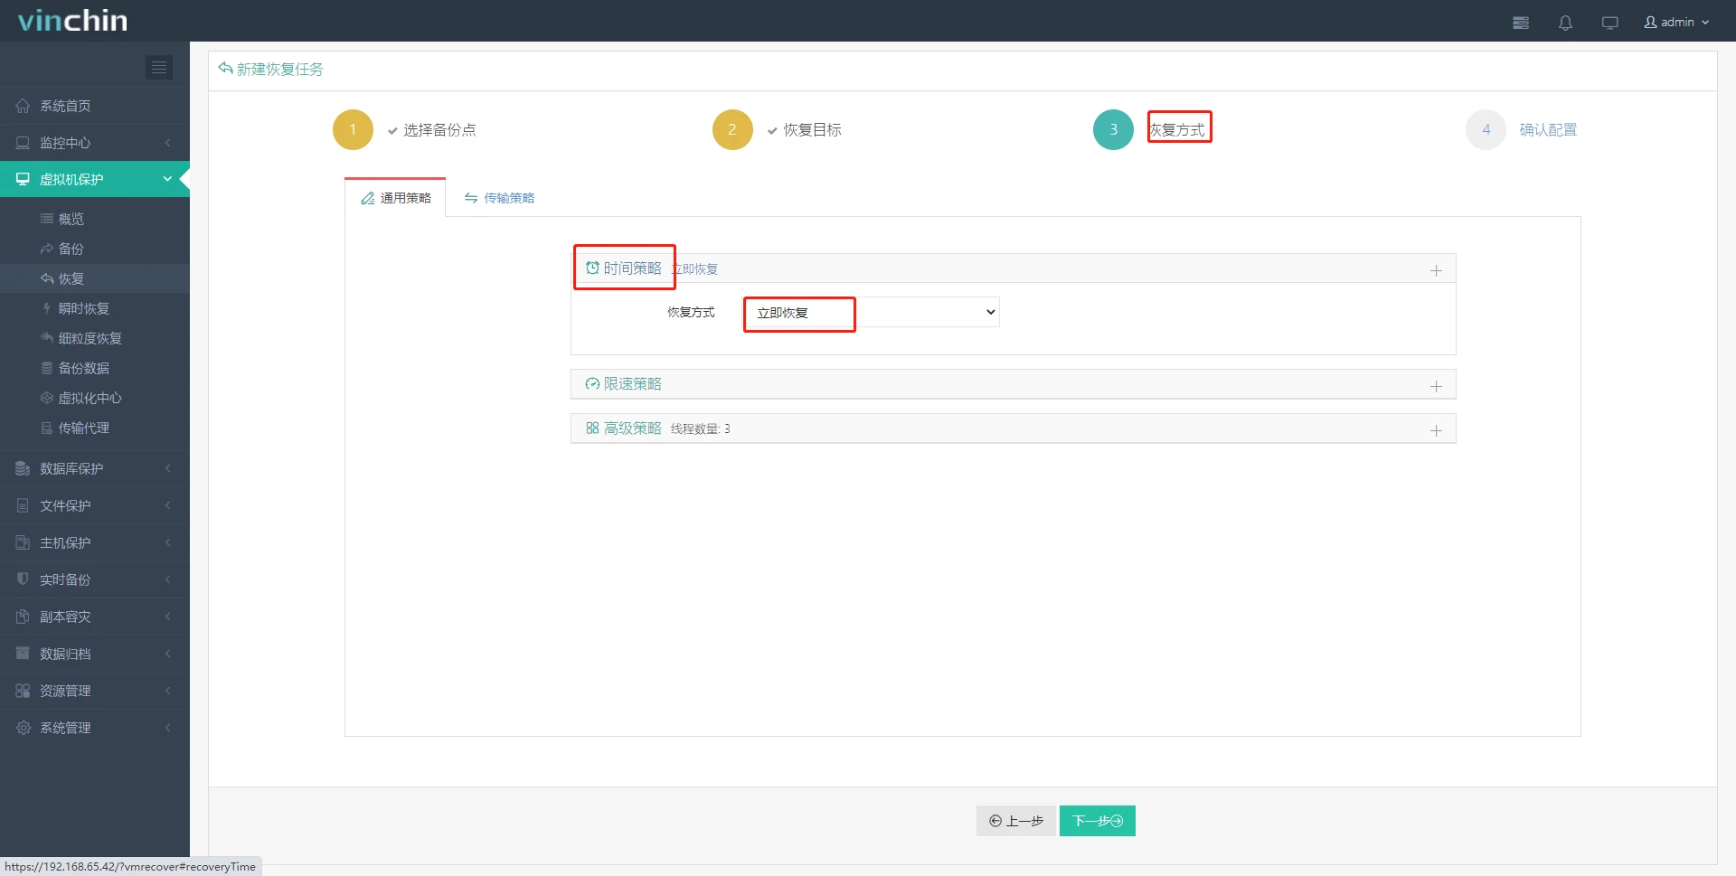This screenshot has height=876, width=1736.
Task: Click step 1 circle 选择备份点
Action: [353, 129]
